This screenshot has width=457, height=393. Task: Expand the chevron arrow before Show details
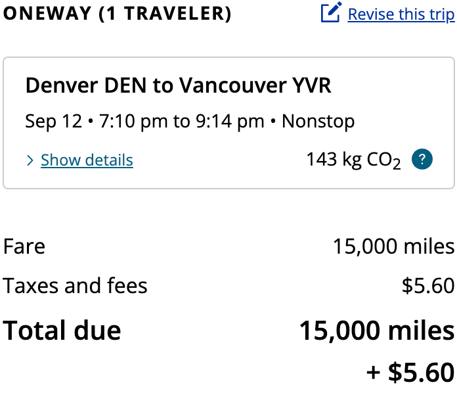tap(30, 160)
